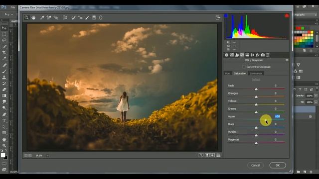Open preview preferences menu icon
This screenshot has width=319, height=179.
point(218,155)
